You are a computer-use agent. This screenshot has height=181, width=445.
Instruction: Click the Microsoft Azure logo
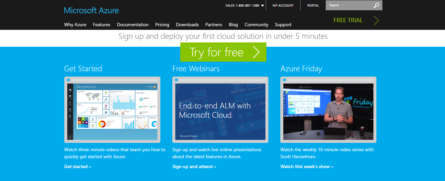pos(91,10)
